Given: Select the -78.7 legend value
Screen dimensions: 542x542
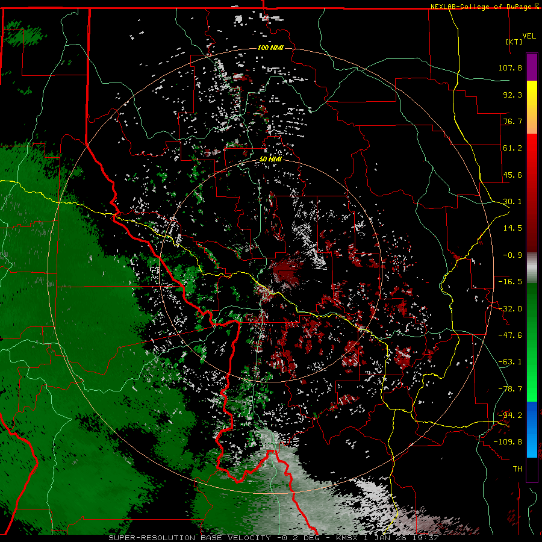Looking at the screenshot, I should tap(510, 389).
